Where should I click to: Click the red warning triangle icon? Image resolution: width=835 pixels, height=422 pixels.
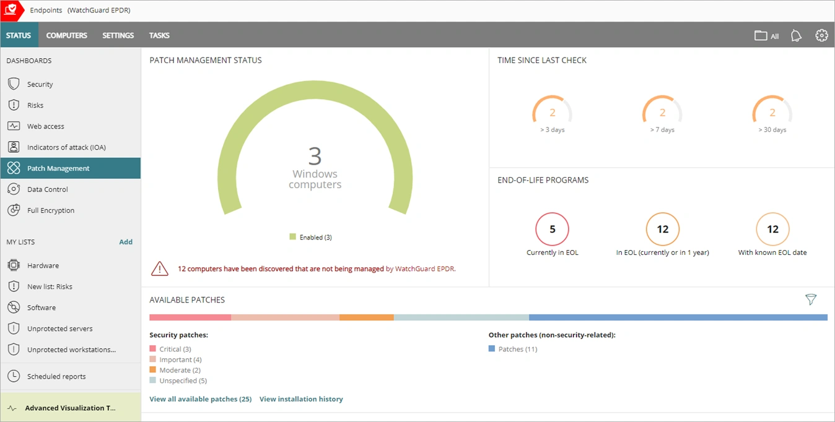[x=160, y=269]
